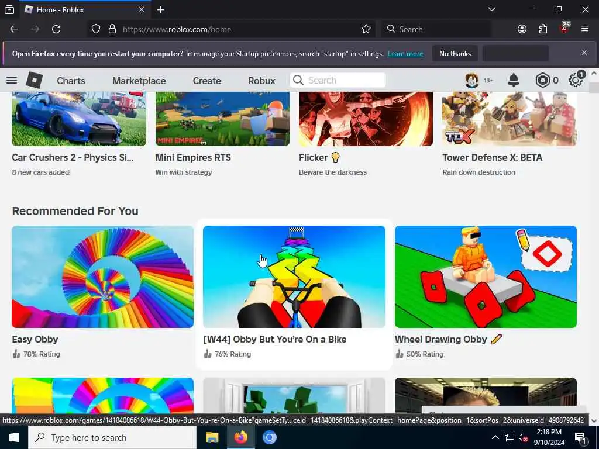Open the Easy Obby thumbnail
Viewport: 599px width, 449px height.
(x=103, y=277)
